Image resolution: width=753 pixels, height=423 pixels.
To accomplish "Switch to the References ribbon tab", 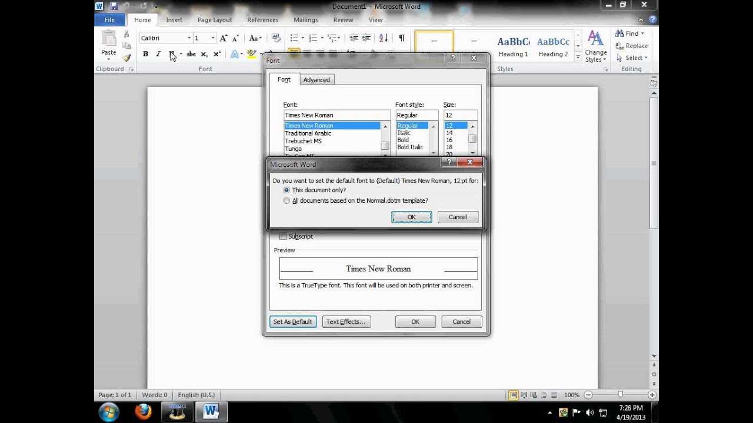I will pos(262,19).
